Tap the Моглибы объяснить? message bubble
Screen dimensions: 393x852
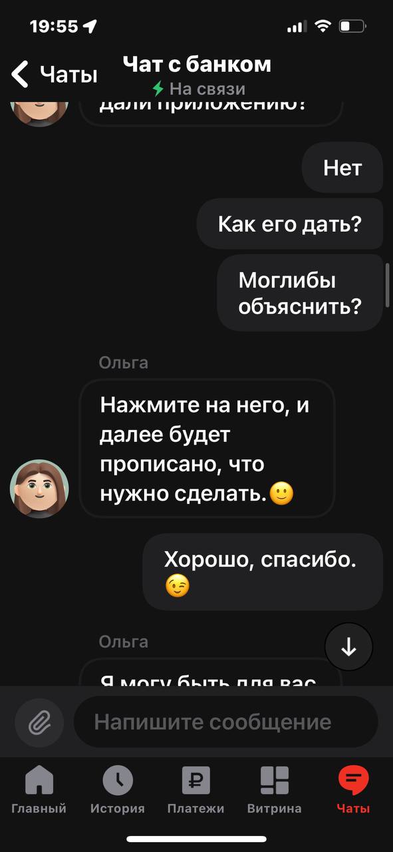pos(301,293)
